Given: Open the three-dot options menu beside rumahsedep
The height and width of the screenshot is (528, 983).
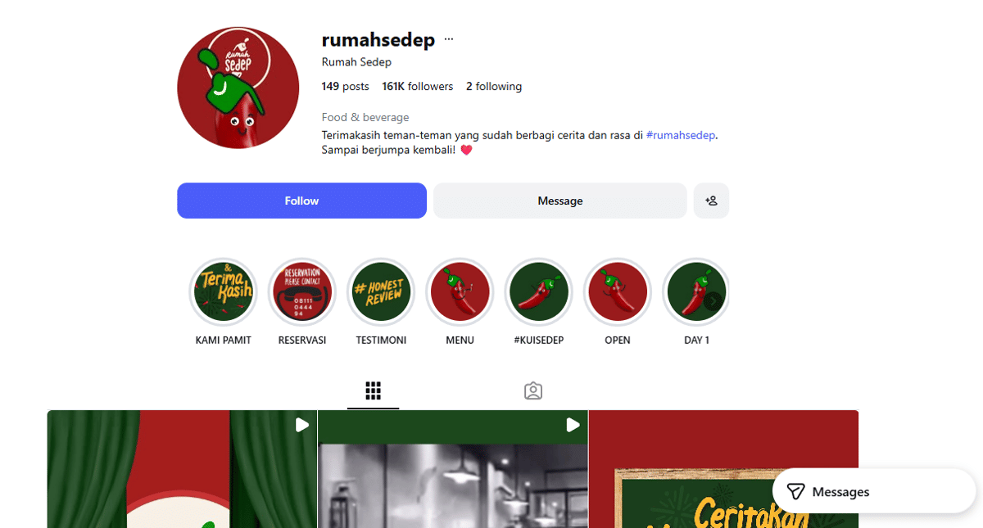Looking at the screenshot, I should (x=449, y=39).
